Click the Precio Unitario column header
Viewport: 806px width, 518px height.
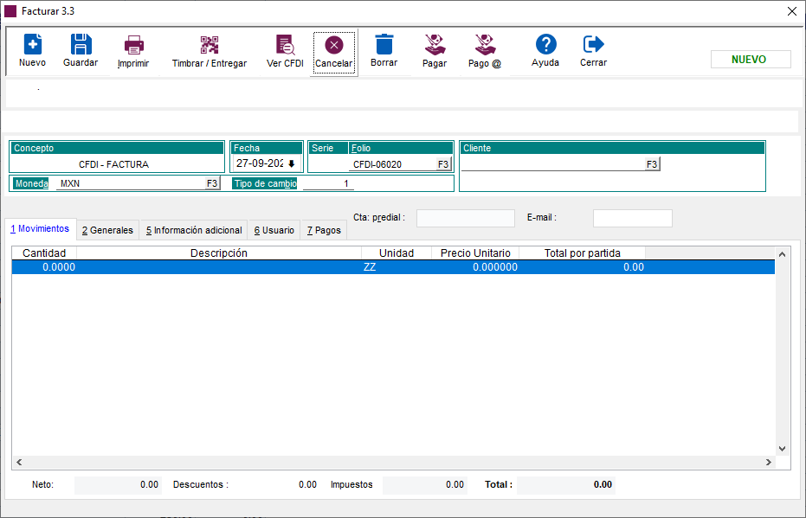(x=475, y=253)
